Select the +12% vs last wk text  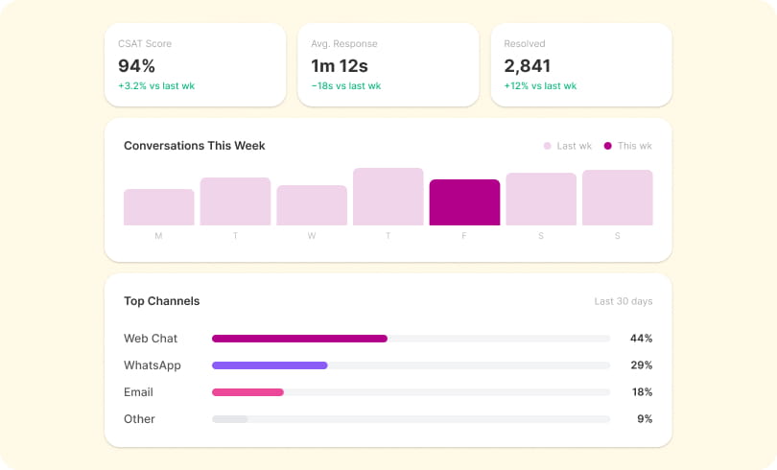(540, 85)
